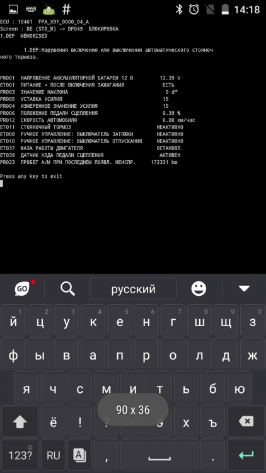
Task: Tap the ф key
Action: (x=13, y=354)
